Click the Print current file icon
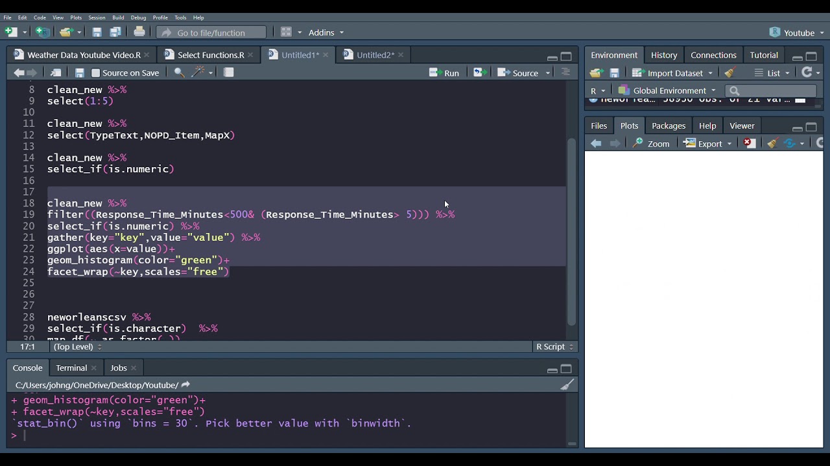The width and height of the screenshot is (830, 466). pos(139,32)
